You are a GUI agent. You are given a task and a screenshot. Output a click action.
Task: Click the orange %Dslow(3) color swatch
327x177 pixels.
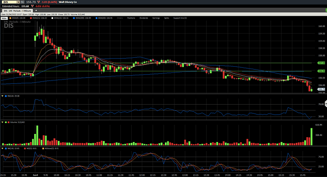click(x=43, y=149)
